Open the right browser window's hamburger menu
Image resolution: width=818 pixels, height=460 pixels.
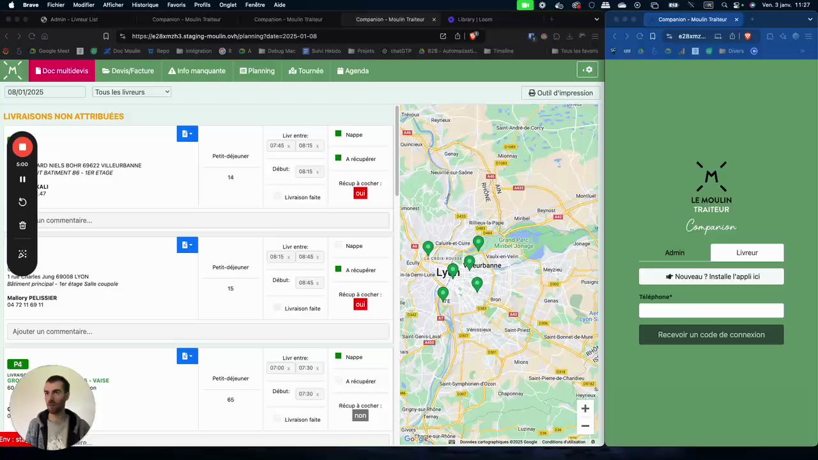tap(808, 36)
